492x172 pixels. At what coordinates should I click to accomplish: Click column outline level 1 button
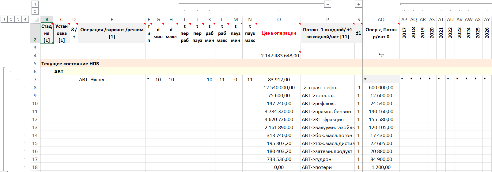(x=35, y=4)
